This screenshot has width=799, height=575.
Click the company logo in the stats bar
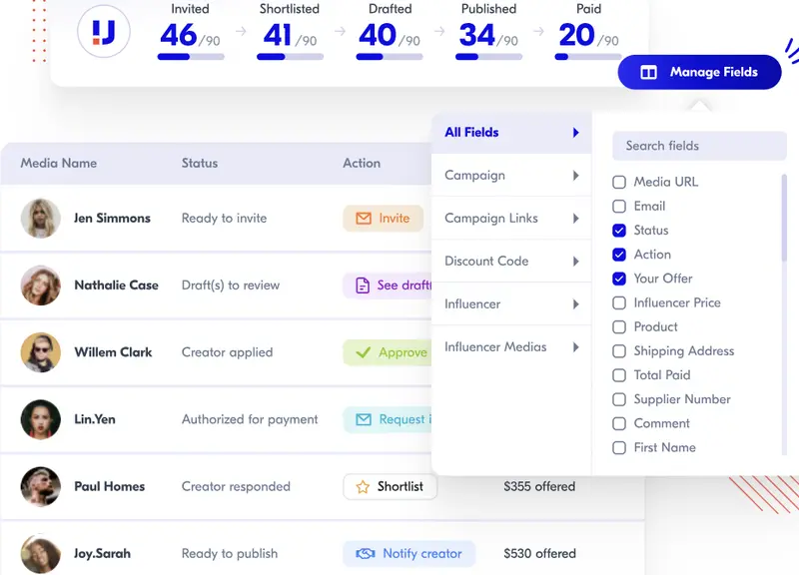pos(104,33)
